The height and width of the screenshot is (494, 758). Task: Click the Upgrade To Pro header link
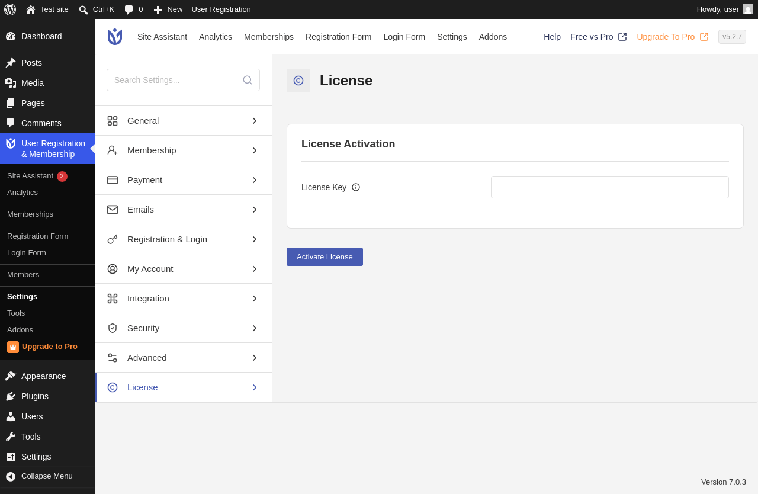(666, 37)
